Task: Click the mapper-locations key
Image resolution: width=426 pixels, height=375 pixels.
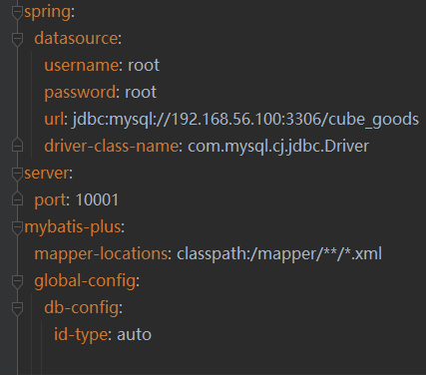Action: [101, 254]
